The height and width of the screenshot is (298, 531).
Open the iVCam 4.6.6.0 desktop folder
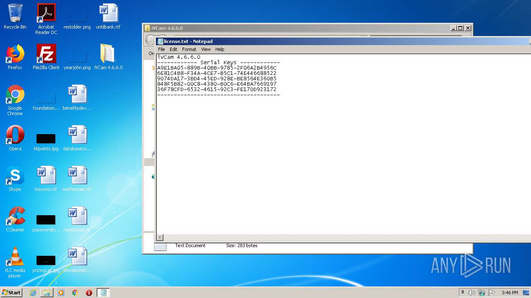[108, 57]
